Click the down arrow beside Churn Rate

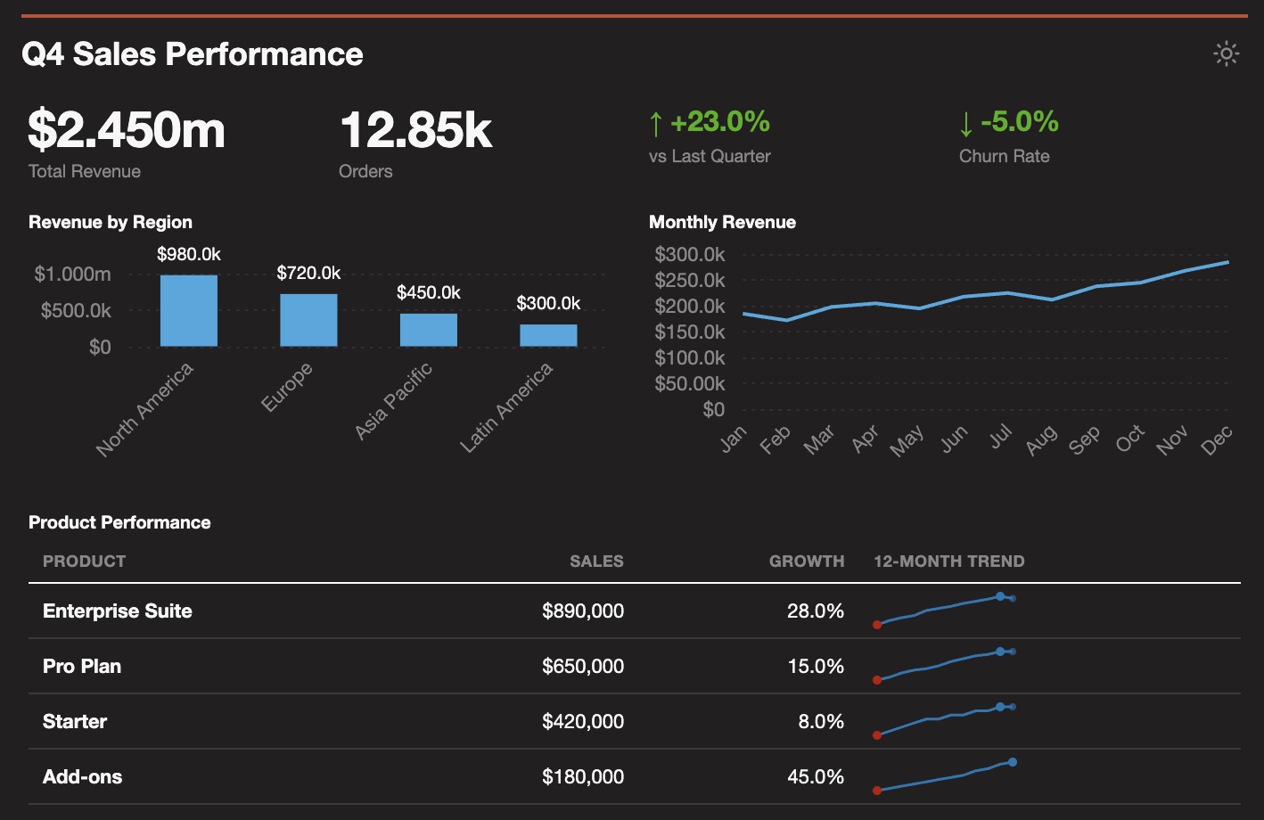966,122
